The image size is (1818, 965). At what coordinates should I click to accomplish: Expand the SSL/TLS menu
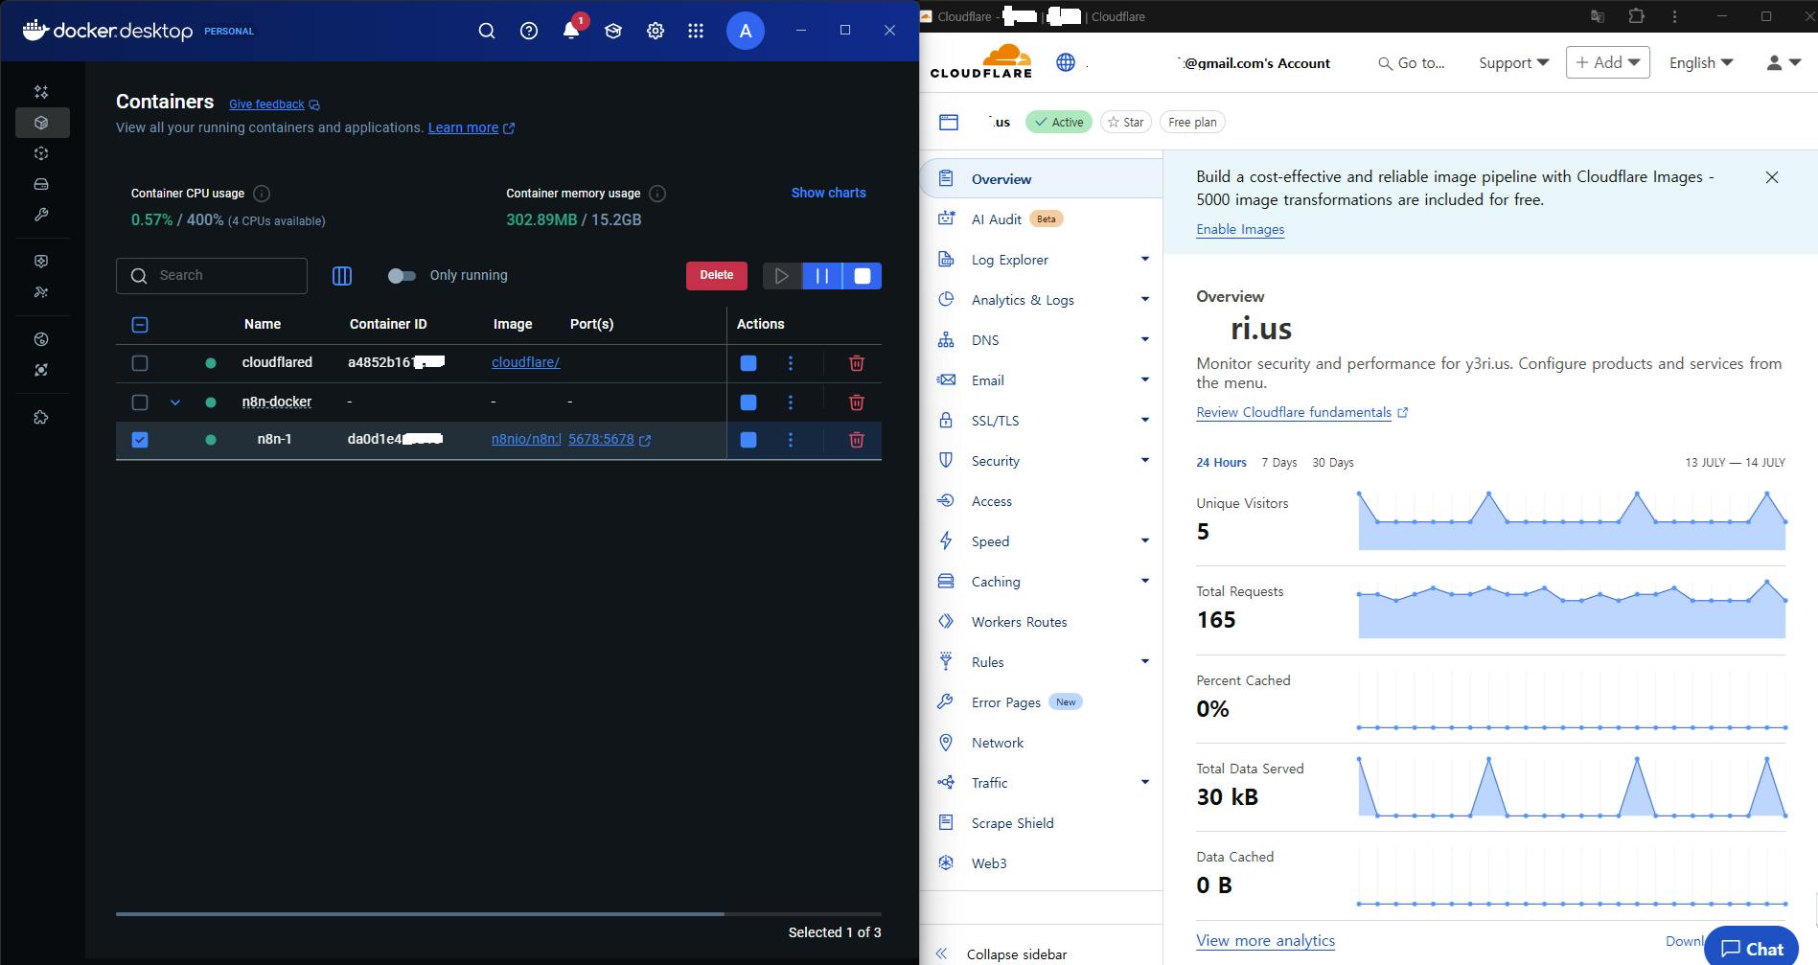coord(1144,421)
